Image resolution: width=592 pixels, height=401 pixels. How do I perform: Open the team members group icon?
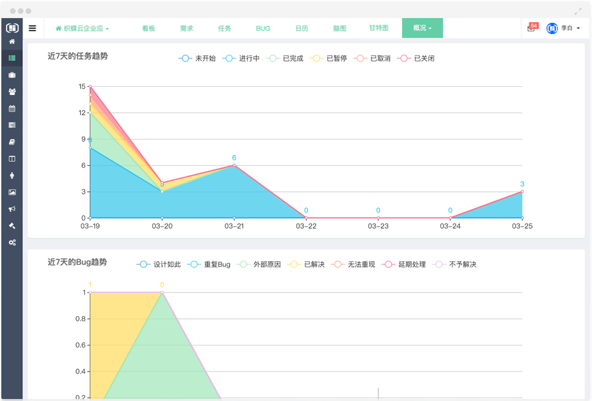[x=11, y=92]
